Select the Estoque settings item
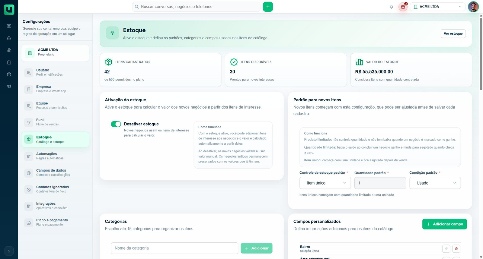The width and height of the screenshot is (483, 259). (55, 139)
